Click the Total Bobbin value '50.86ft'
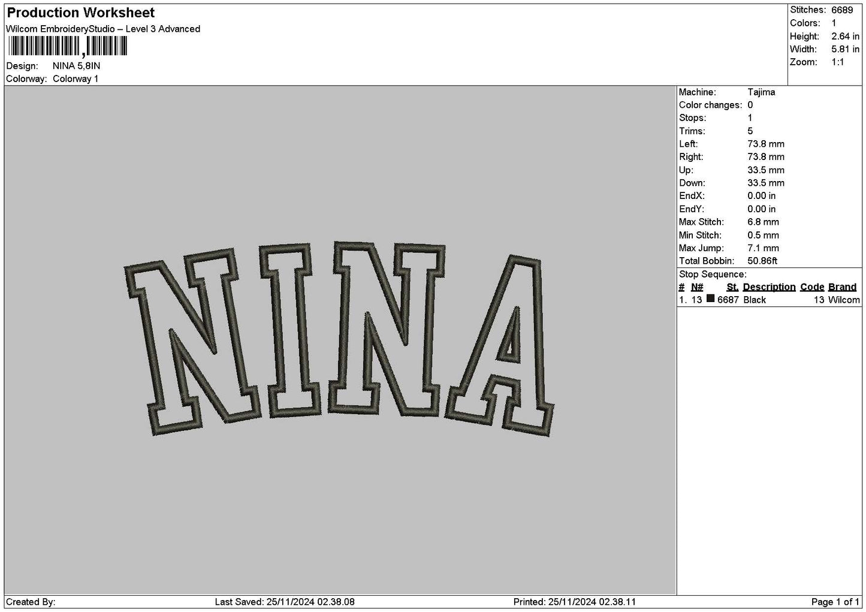 coord(762,261)
